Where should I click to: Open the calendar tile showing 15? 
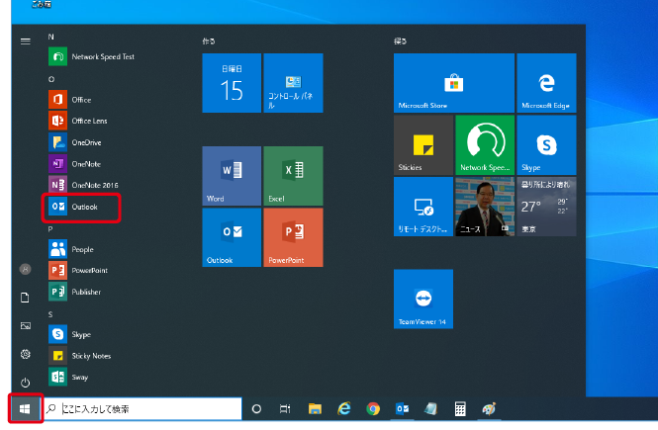click(232, 83)
